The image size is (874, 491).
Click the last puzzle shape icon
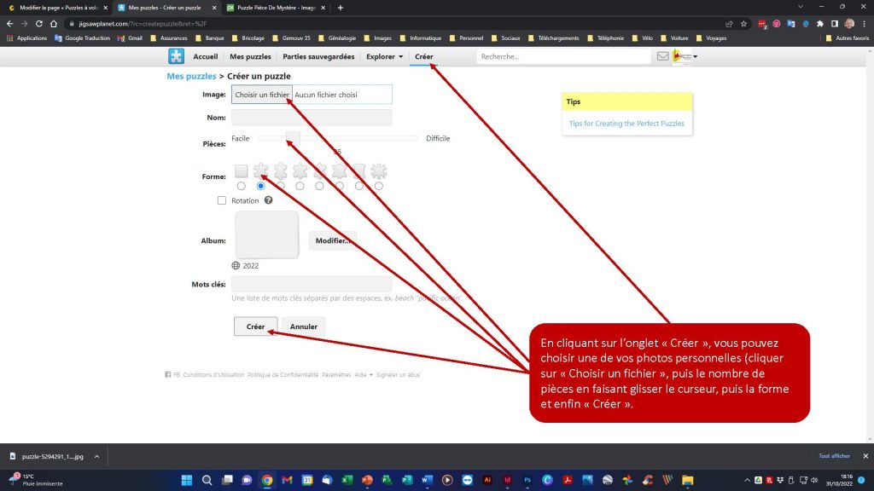379,171
